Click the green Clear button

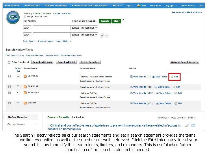pyautogui.click(x=116, y=21)
